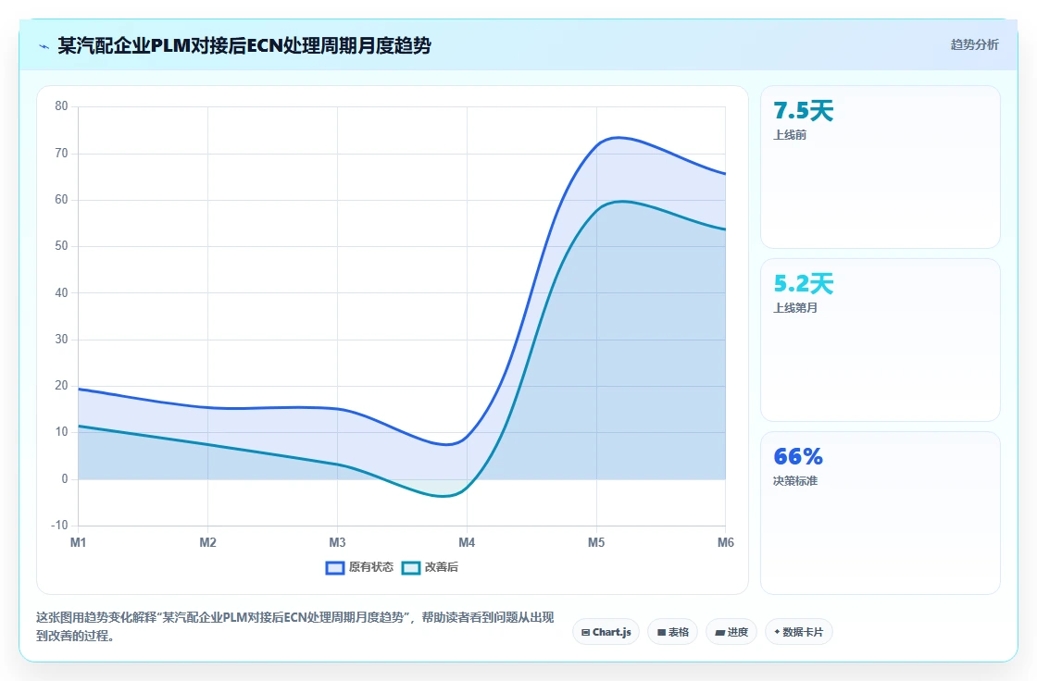Click the 40 y-axis label

click(61, 293)
